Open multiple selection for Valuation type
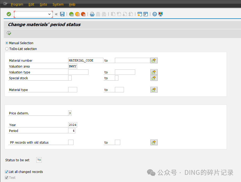The image size is (241, 182). pyautogui.click(x=154, y=72)
